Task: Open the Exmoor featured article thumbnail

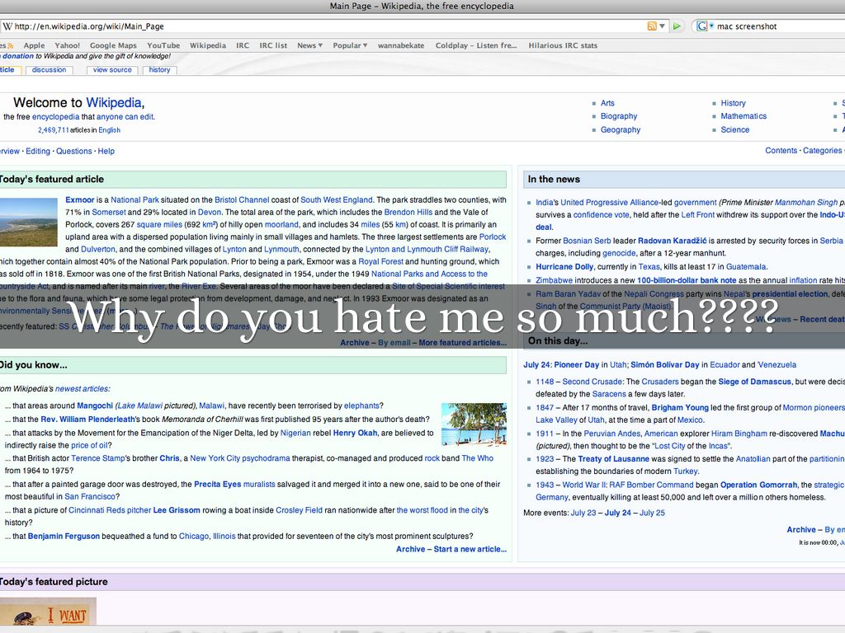Action: coord(27,222)
